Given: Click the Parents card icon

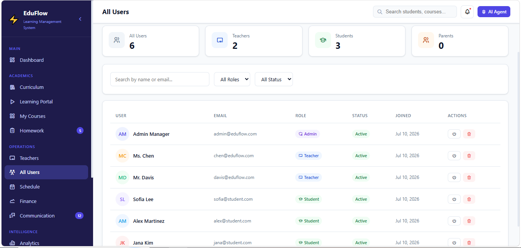Looking at the screenshot, I should click(426, 40).
